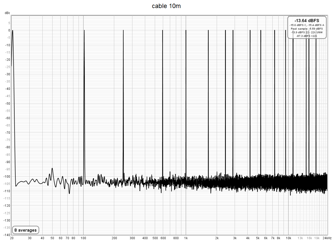The width and height of the screenshot is (333, 241).
Task: Click the "13k" frequency axis label
Action: [x=300, y=238]
